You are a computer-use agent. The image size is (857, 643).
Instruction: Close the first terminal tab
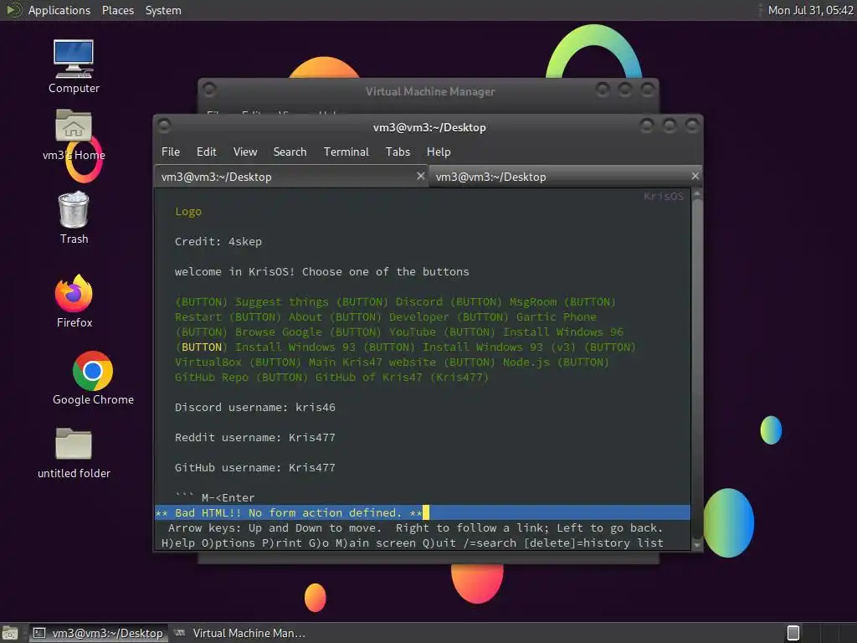(x=420, y=176)
